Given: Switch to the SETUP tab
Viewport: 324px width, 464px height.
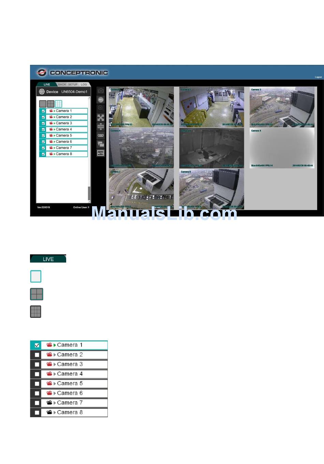Looking at the screenshot, I should [73, 84].
